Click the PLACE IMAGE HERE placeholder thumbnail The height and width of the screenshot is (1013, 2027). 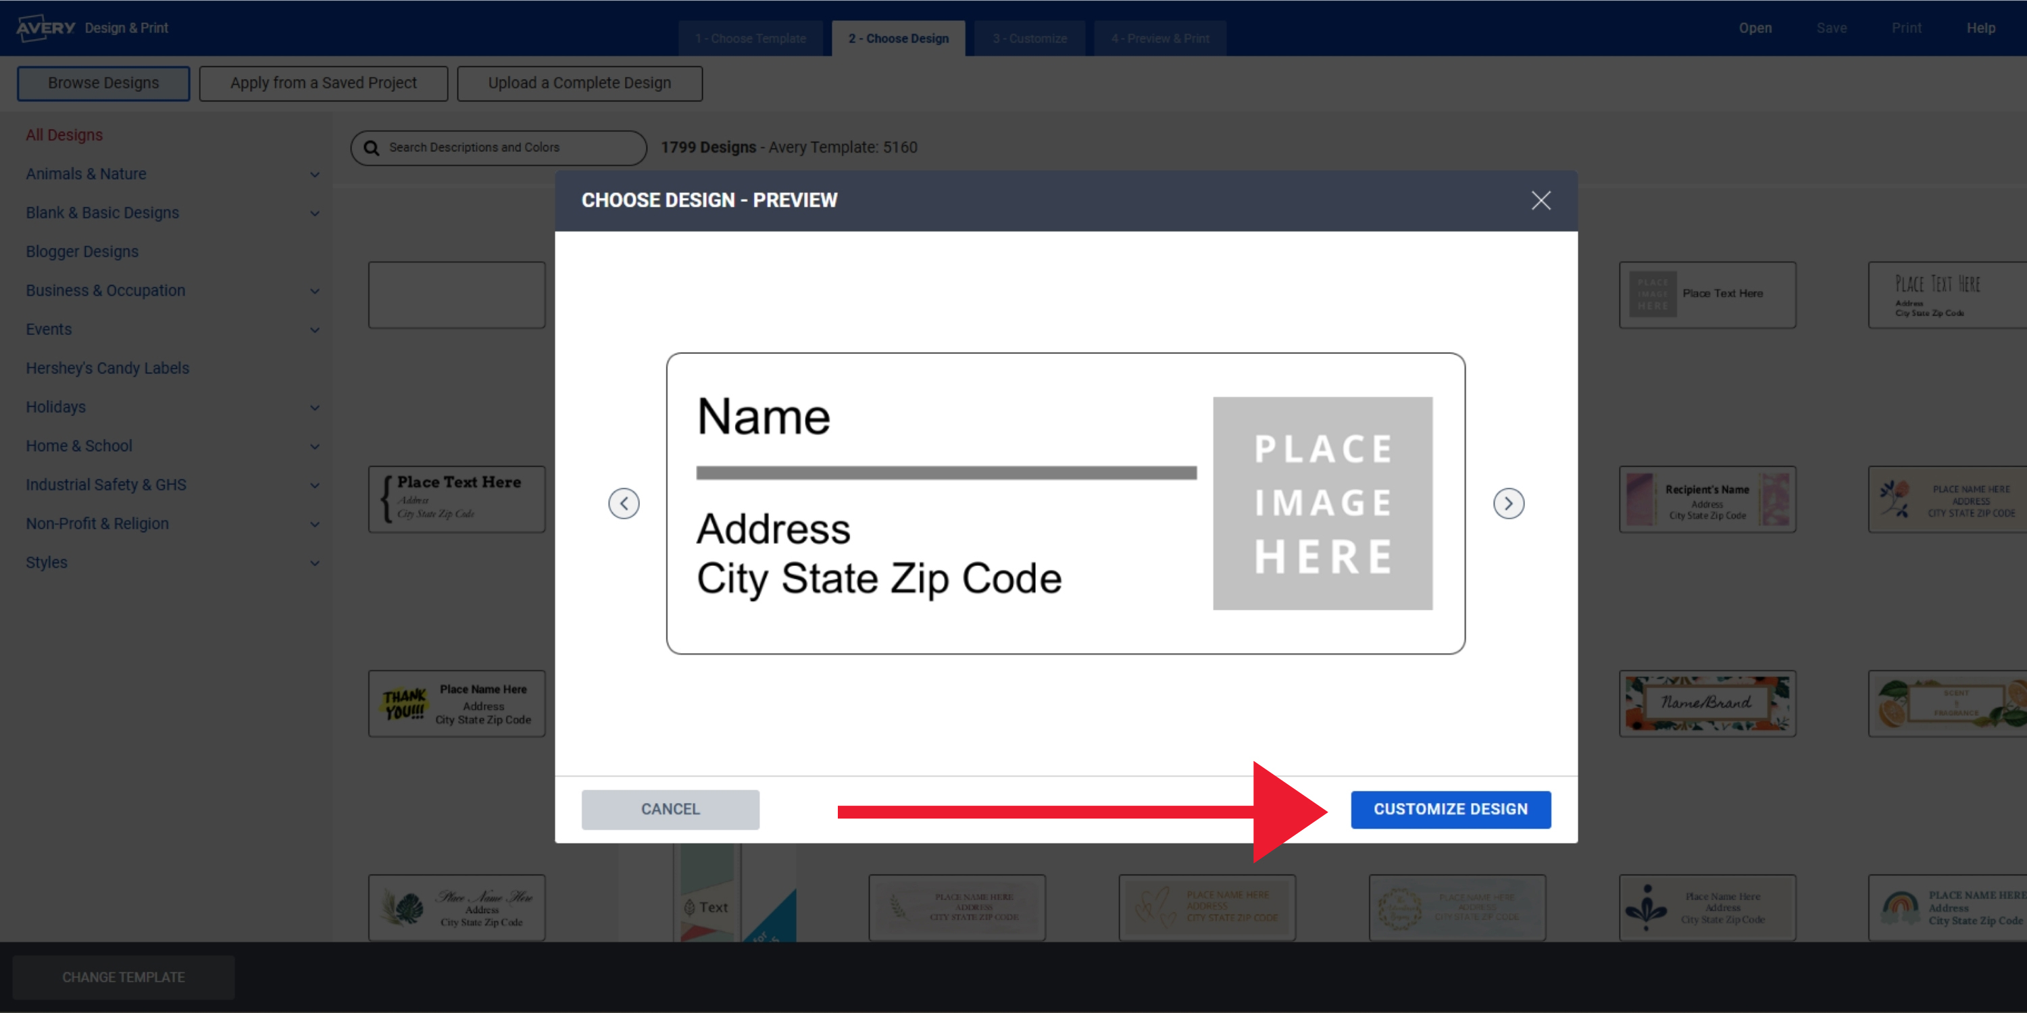pyautogui.click(x=1324, y=502)
